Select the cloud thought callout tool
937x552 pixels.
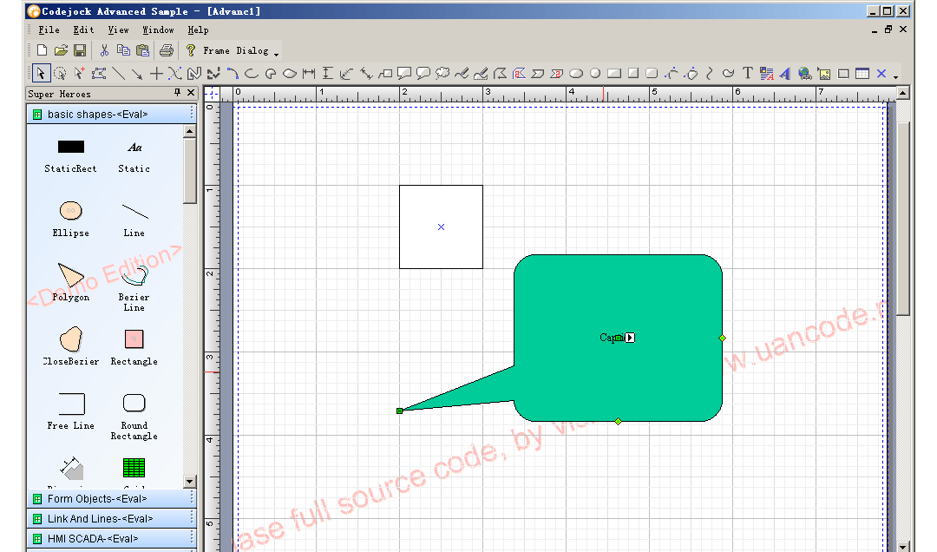[x=442, y=74]
